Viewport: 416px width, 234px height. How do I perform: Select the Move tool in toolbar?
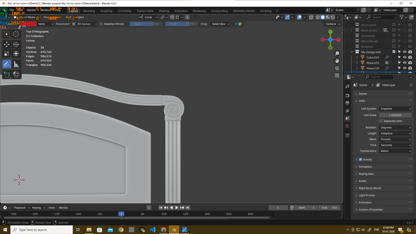7,44
